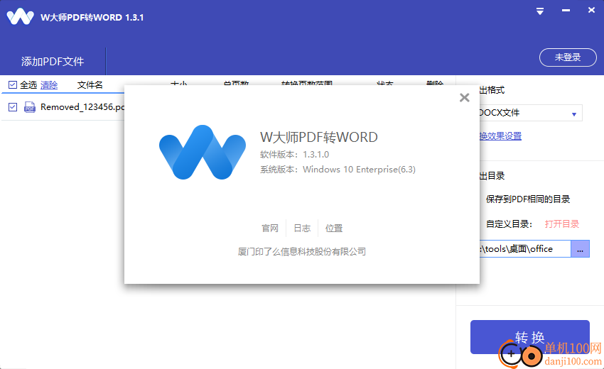
Task: Open the 转换效果设置 settings link
Action: pyautogui.click(x=500, y=136)
